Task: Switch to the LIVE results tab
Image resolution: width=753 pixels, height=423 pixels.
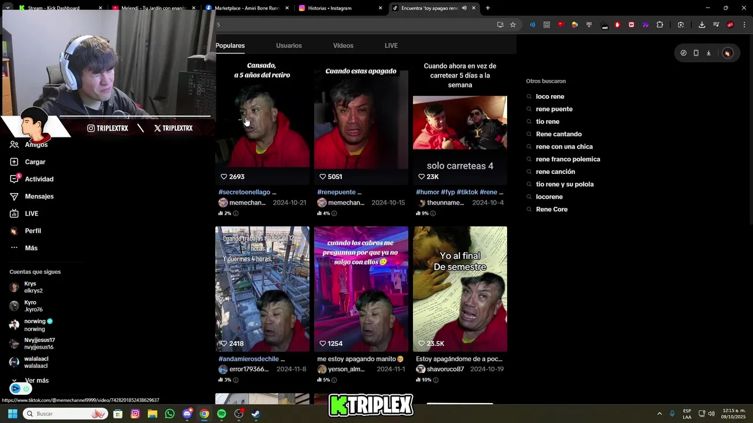Action: click(391, 45)
